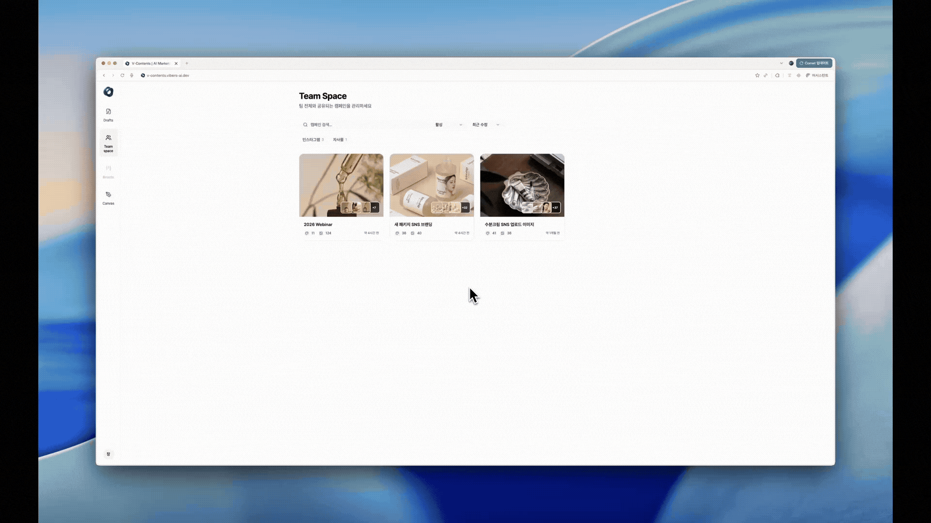Open the 2026 Webinar campaign thumbnail

pos(341,185)
